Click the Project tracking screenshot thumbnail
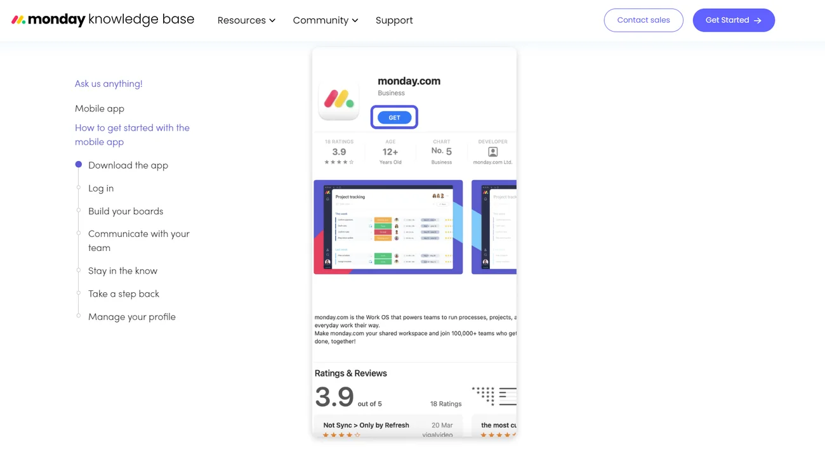Viewport: 825px width, 457px height. click(388, 227)
